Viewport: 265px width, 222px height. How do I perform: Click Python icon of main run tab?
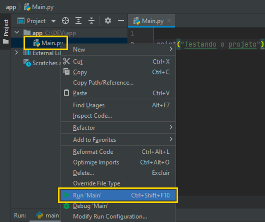click(x=39, y=215)
